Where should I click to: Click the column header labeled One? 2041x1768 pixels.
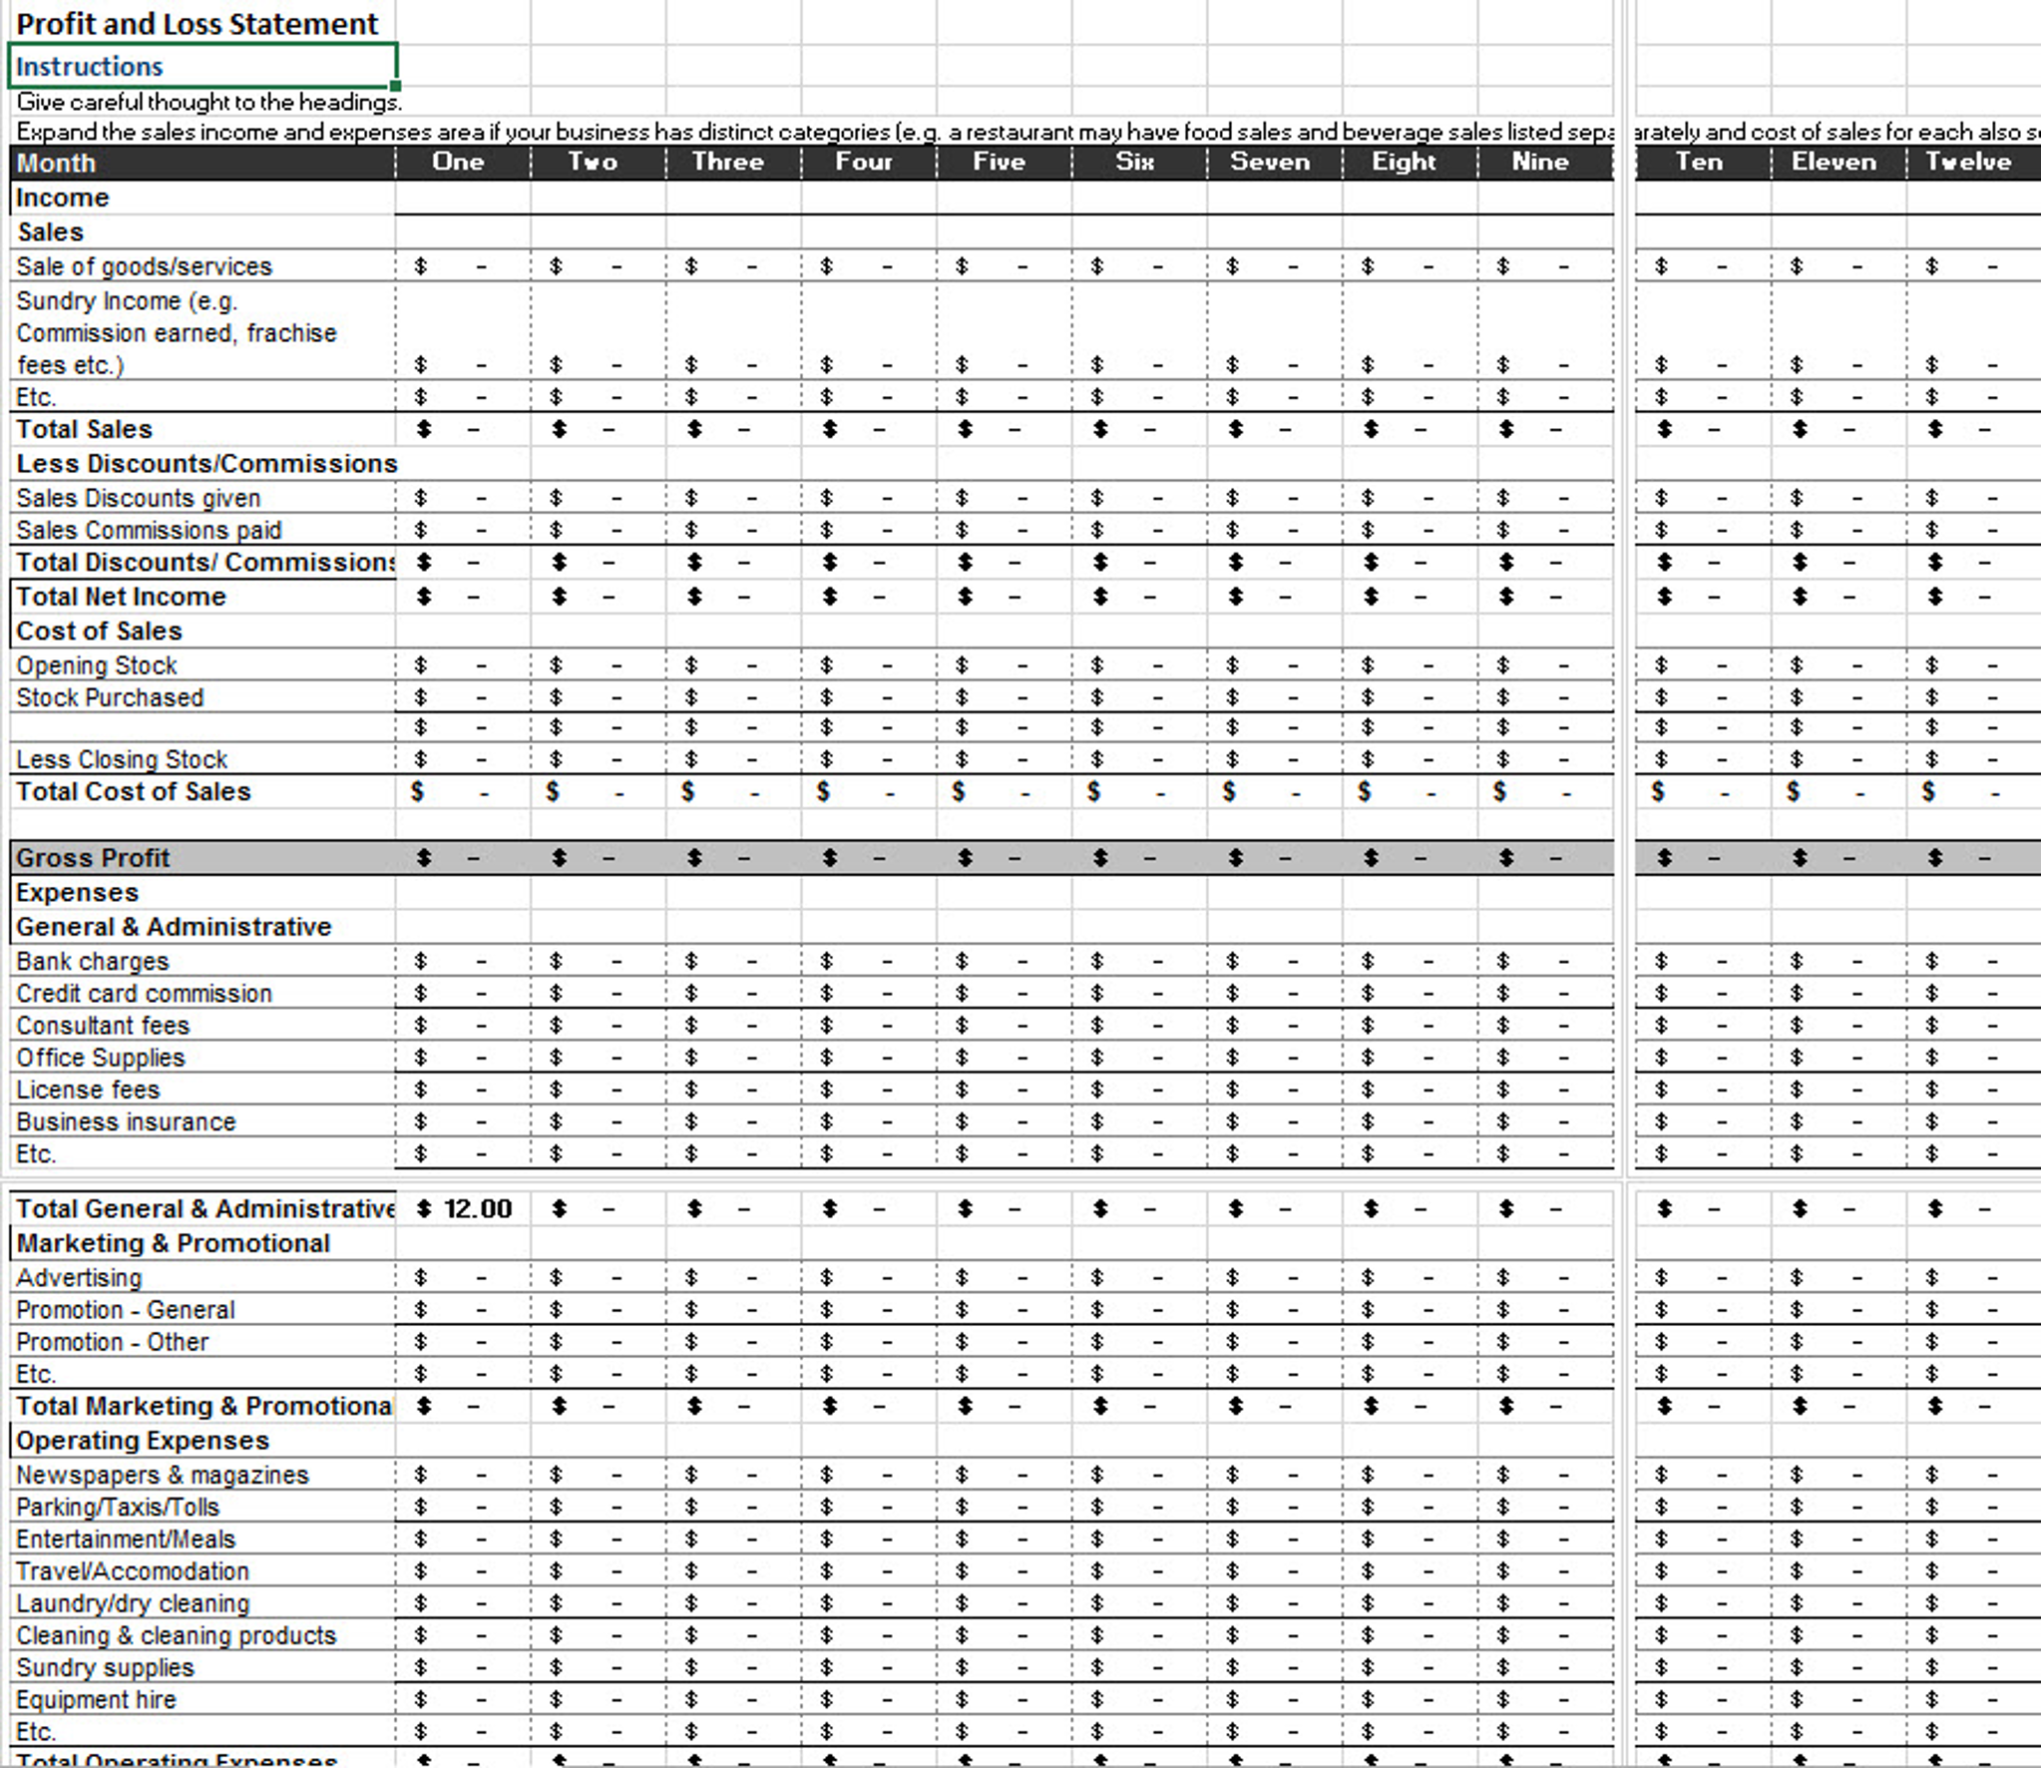[459, 162]
